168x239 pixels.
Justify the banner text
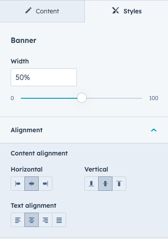tap(59, 220)
